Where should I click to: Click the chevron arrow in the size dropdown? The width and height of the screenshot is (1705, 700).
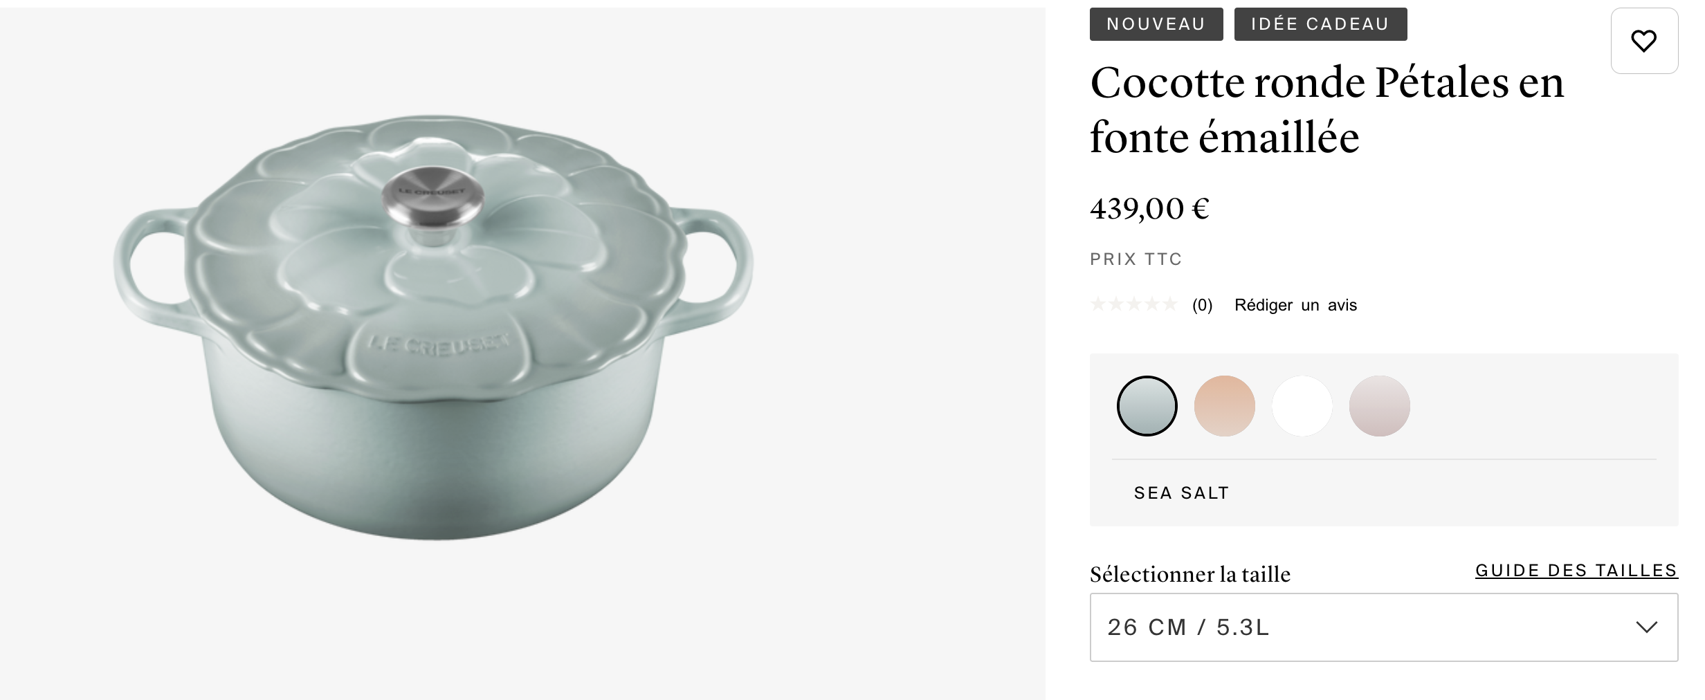1646,627
